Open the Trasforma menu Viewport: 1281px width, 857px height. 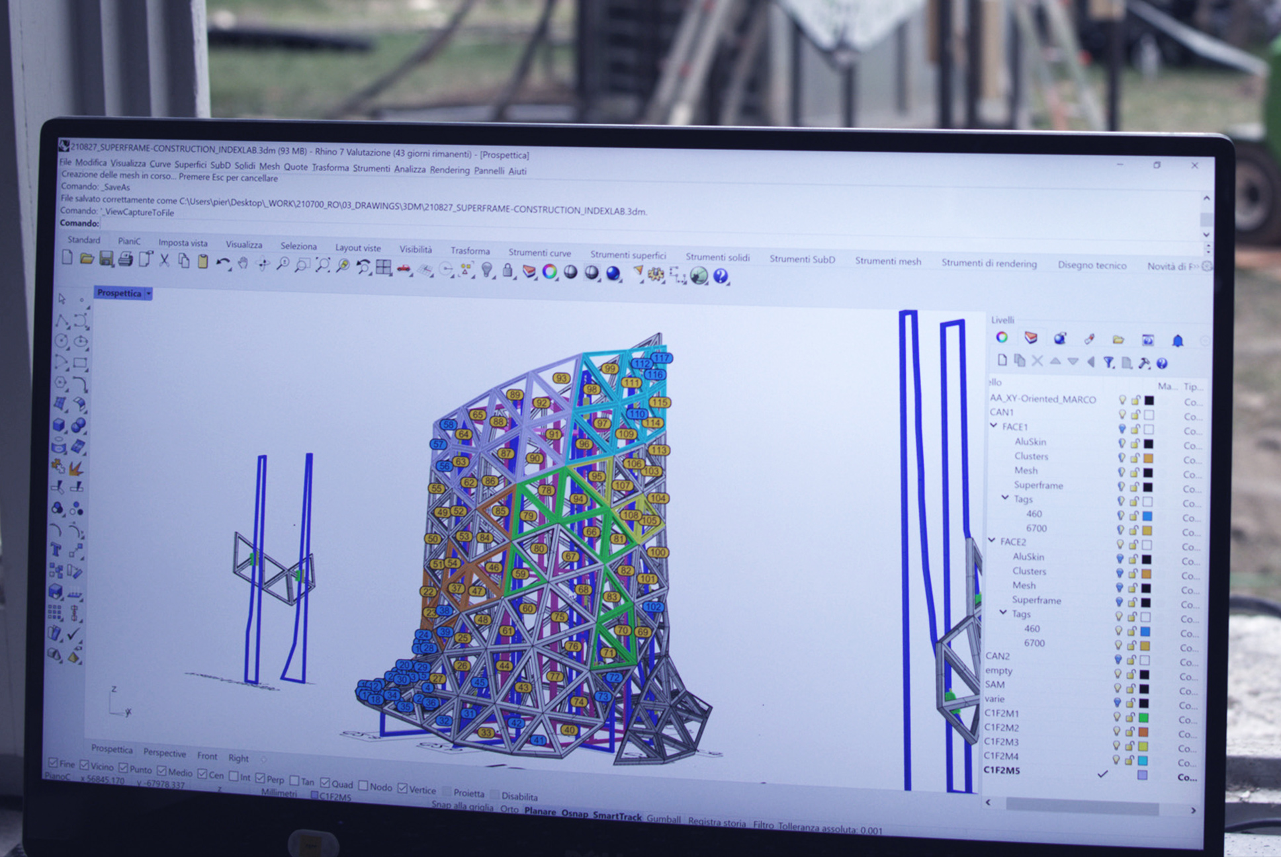(x=330, y=167)
